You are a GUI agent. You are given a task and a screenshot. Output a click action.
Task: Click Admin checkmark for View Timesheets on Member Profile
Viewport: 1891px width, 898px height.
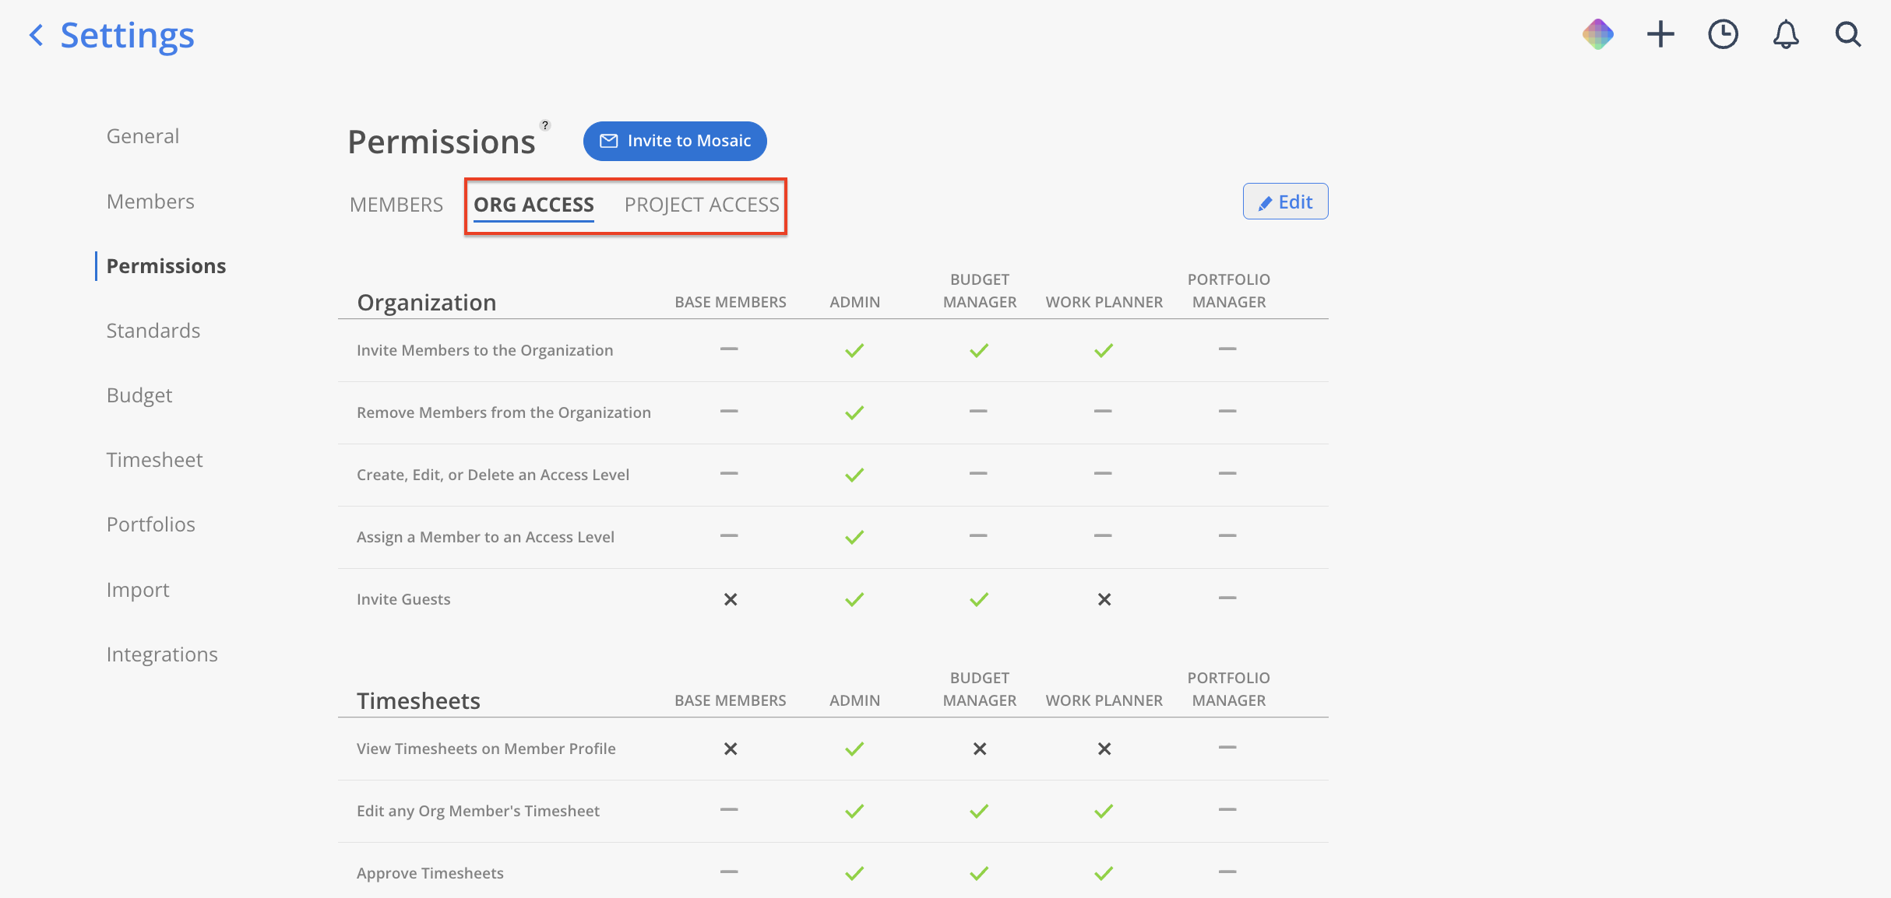[x=854, y=749]
